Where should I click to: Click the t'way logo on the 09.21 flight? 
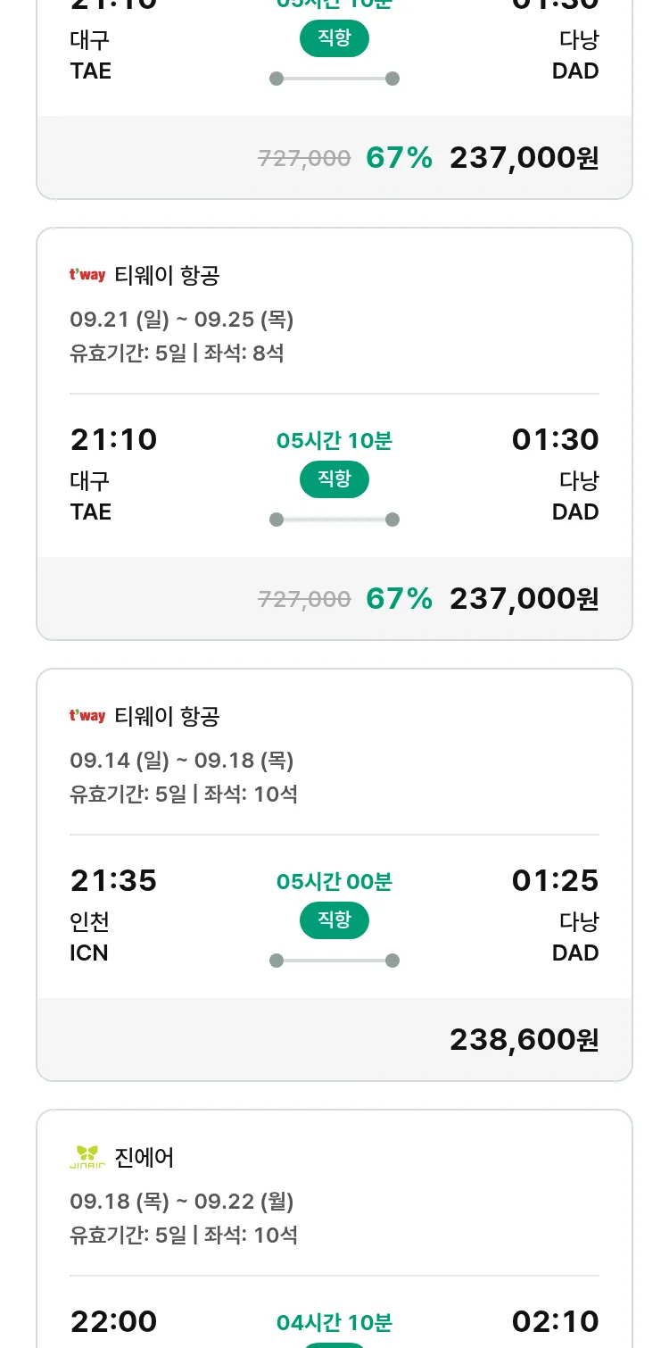point(87,275)
